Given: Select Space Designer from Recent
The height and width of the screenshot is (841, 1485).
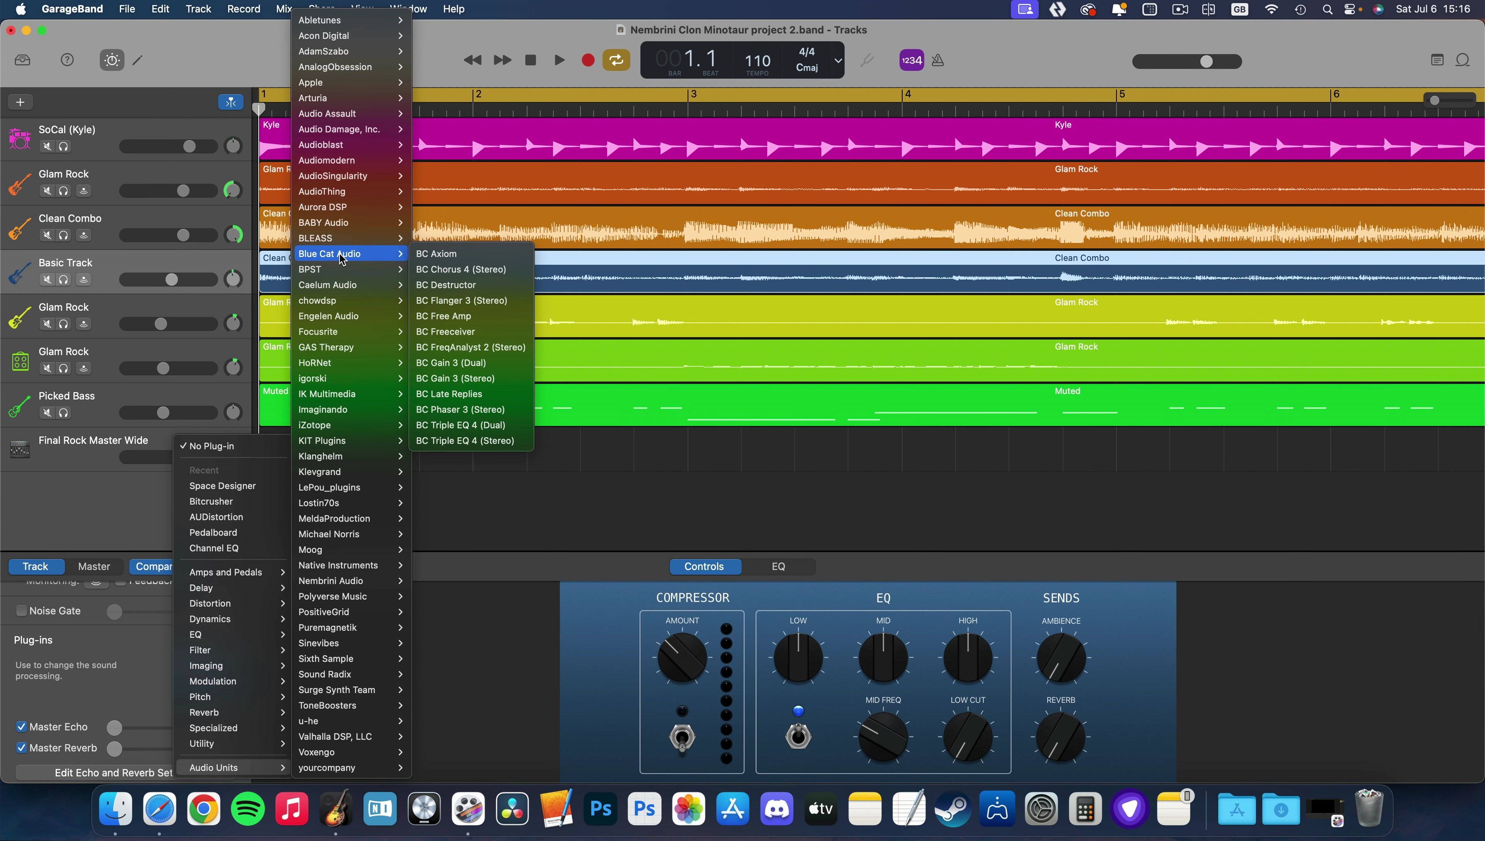Looking at the screenshot, I should point(222,486).
